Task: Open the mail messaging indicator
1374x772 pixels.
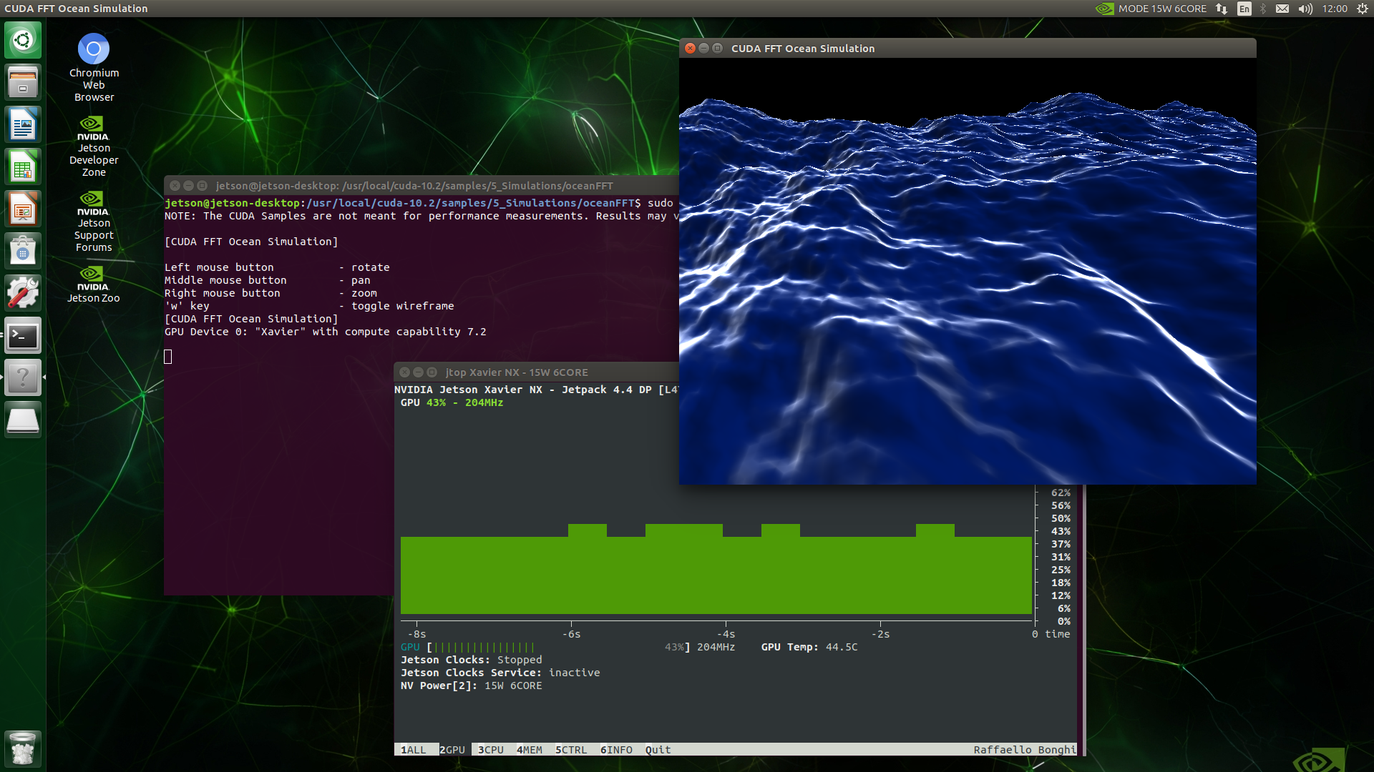Action: tap(1282, 9)
